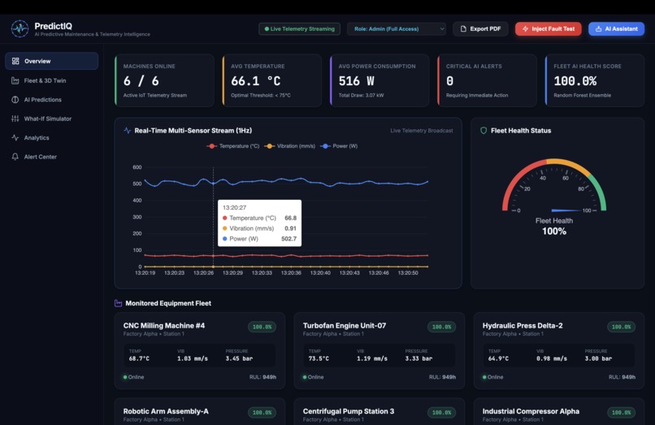This screenshot has width=655, height=425.
Task: Click the Analytics pulse icon in sidebar
Action: (x=15, y=137)
